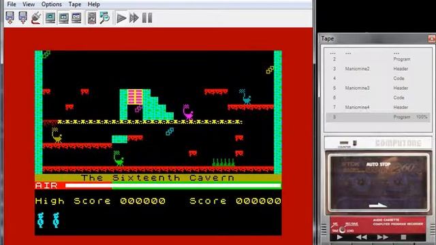436x245 pixels.
Task: Open the Tape menu
Action: point(74,4)
